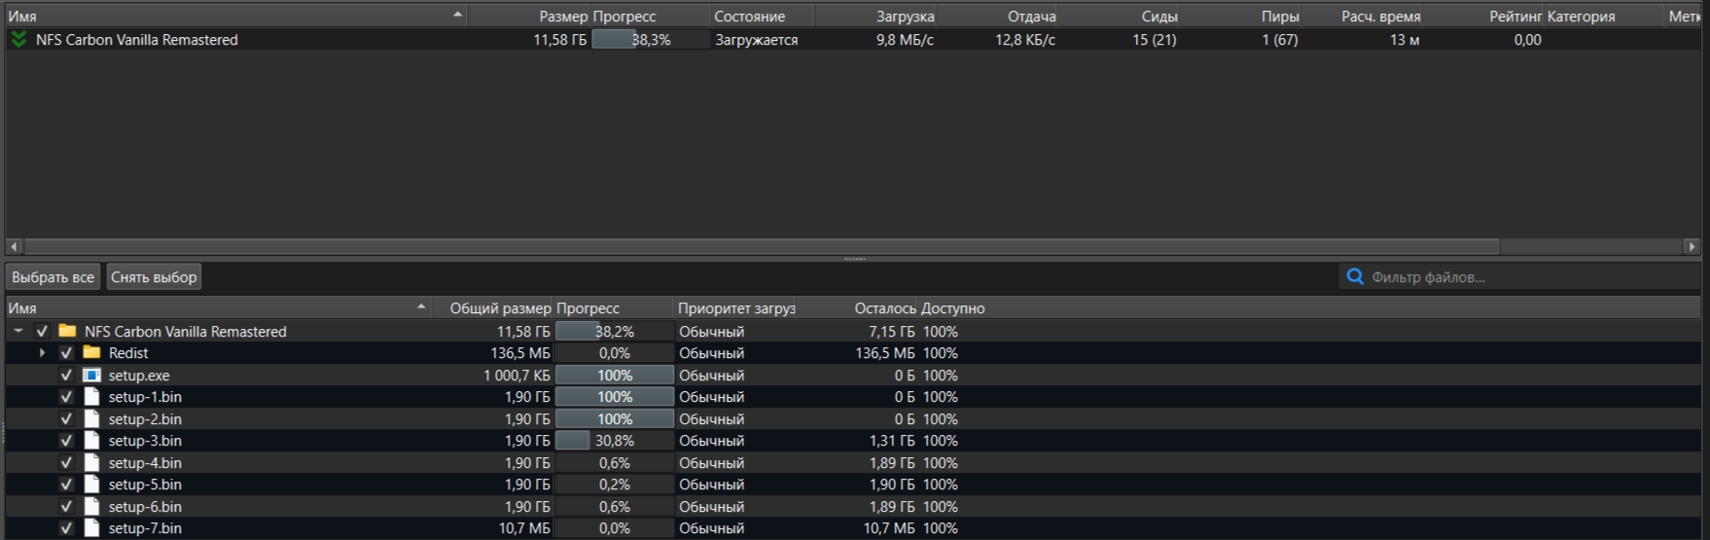The height and width of the screenshot is (540, 1710).
Task: Open priority dropdown for setup.exe
Action: [736, 375]
